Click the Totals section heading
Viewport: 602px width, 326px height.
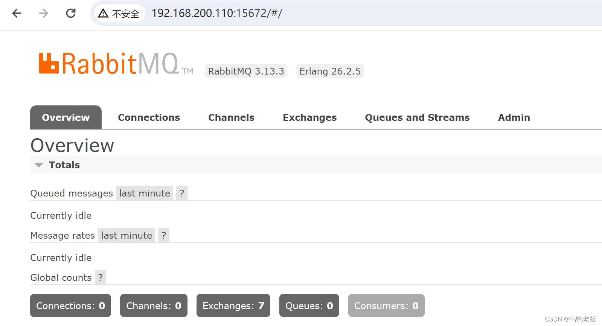coord(64,165)
